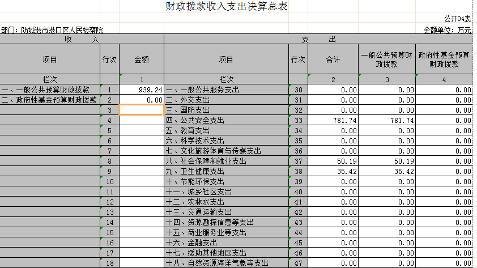Viewport: 477px width, 268px height.
Task: Click the row number 33 cell
Action: pyautogui.click(x=298, y=120)
